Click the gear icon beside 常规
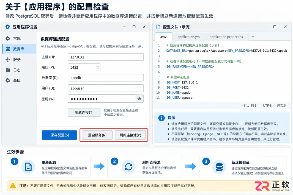 tap(8, 38)
